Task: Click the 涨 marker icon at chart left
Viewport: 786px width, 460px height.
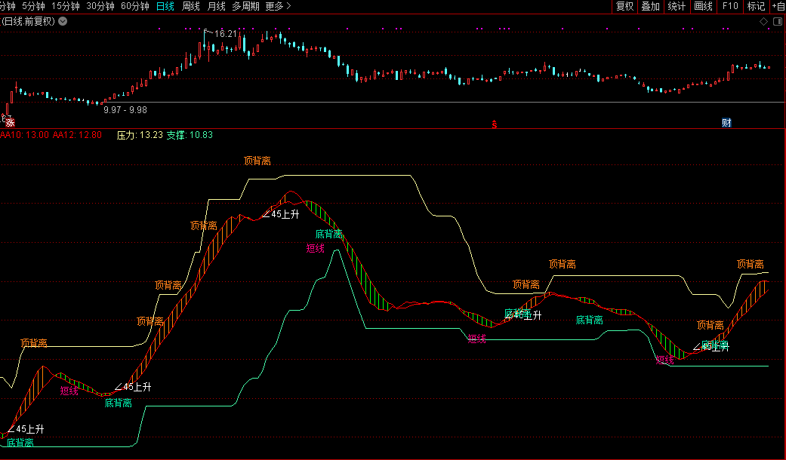Action: (x=9, y=121)
